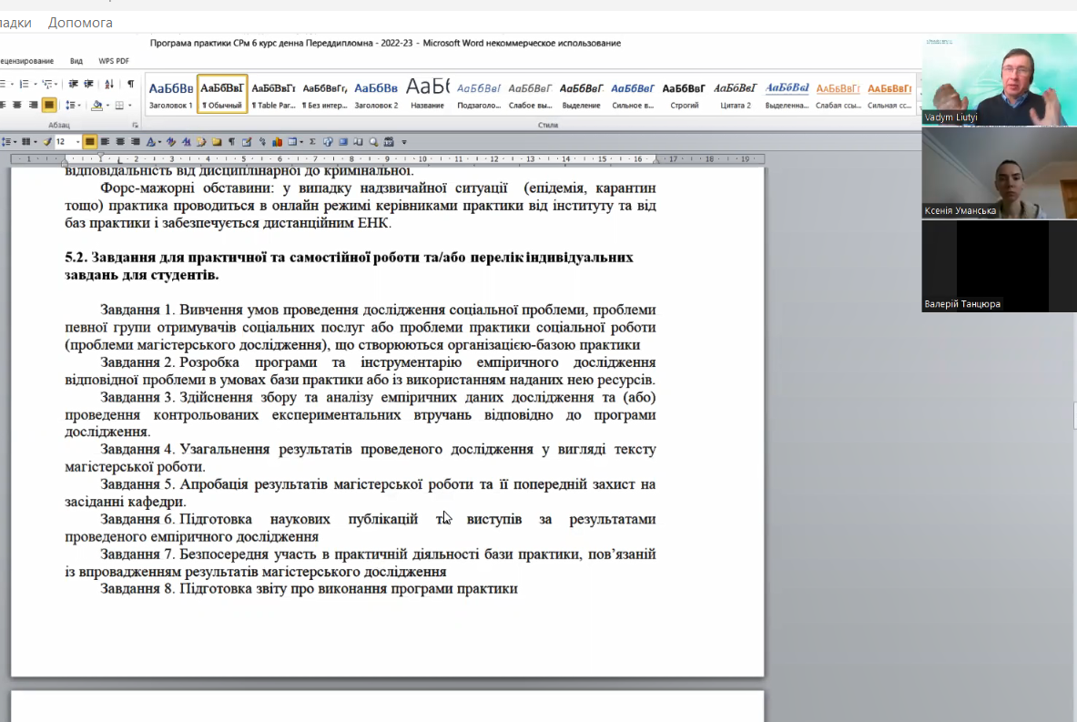The height and width of the screenshot is (722, 1077).
Task: Click the sort paragraph icon
Action: coord(109,84)
